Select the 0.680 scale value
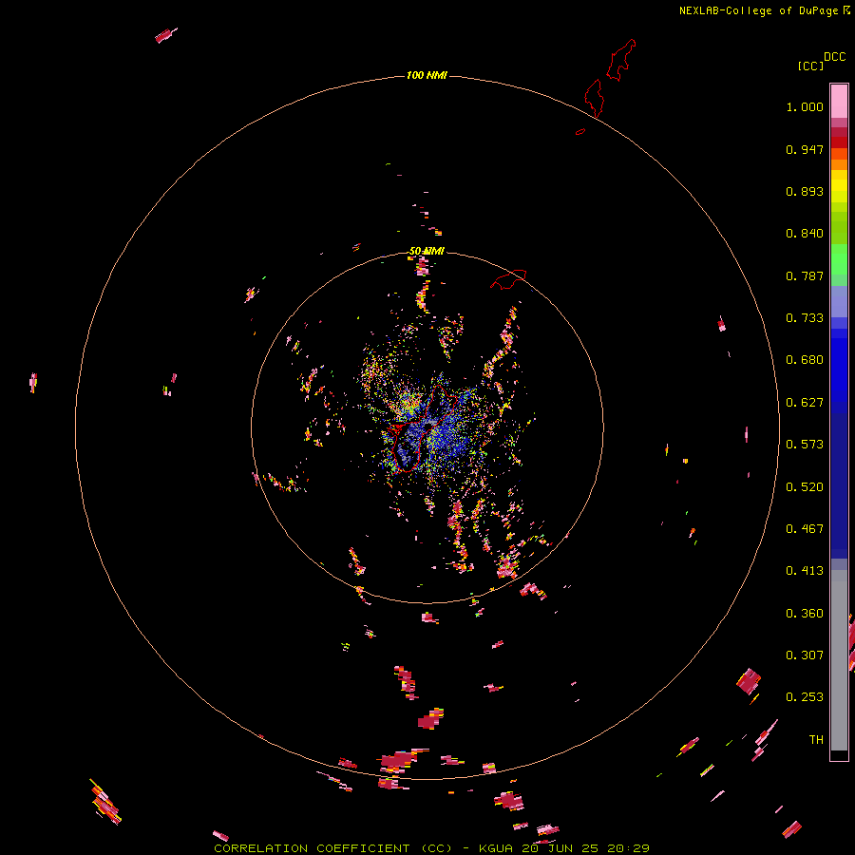 click(805, 360)
